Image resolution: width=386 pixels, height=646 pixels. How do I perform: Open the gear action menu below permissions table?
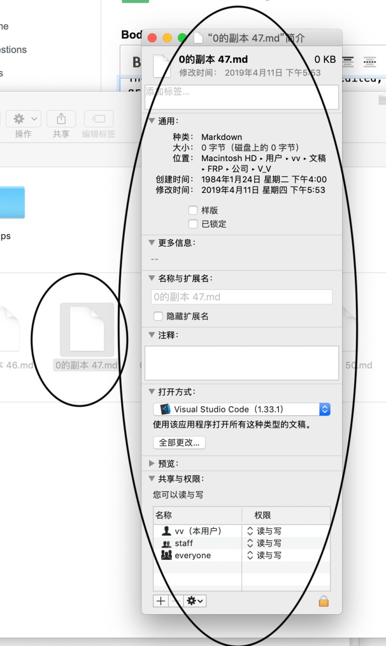196,601
